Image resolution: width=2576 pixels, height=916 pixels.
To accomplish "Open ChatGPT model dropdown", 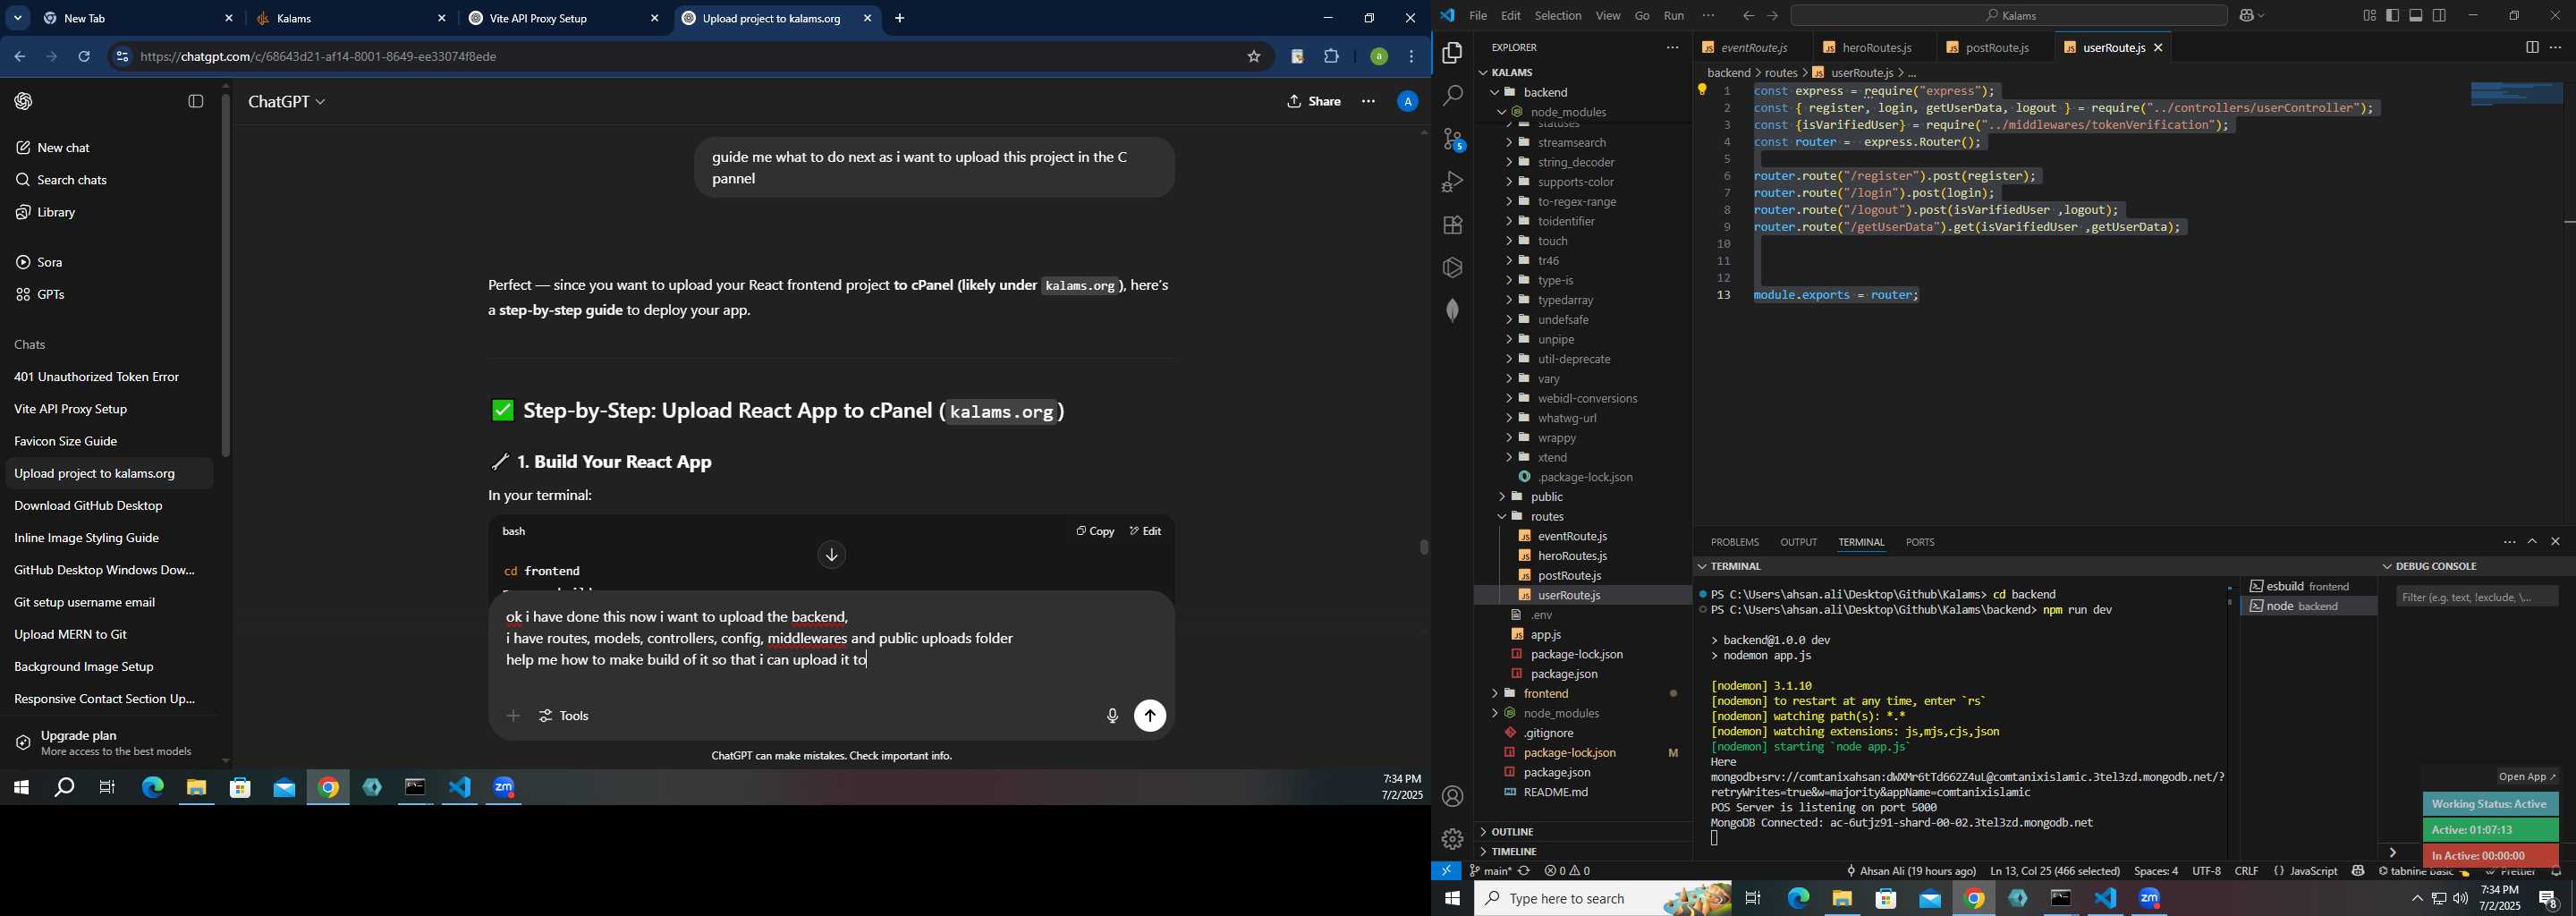I will pyautogui.click(x=287, y=101).
